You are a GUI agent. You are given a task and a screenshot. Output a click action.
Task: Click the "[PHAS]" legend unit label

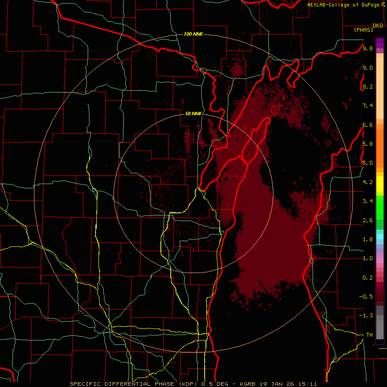pos(363,30)
